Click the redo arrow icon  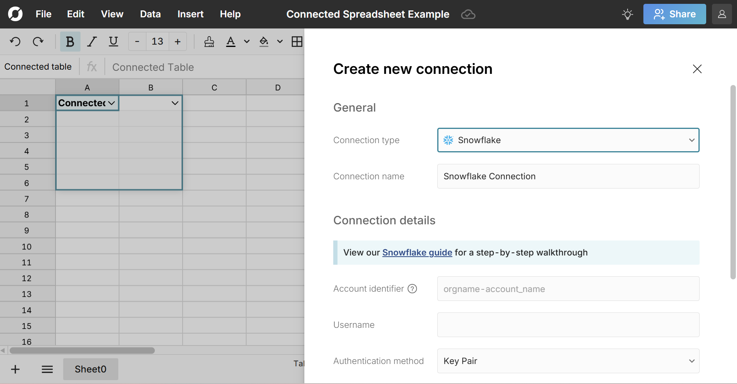(38, 42)
